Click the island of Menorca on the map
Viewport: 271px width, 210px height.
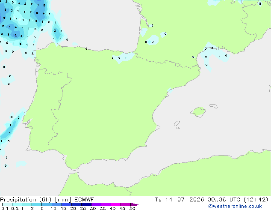tap(214, 106)
